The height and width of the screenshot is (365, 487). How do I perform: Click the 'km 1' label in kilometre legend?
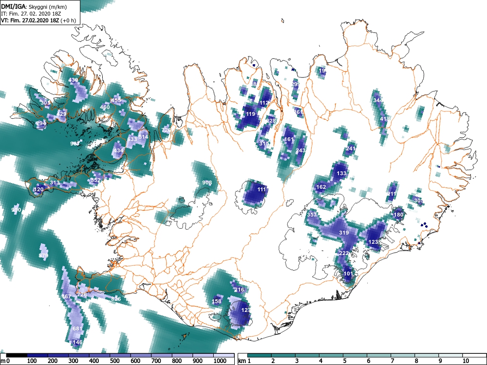tap(245, 361)
